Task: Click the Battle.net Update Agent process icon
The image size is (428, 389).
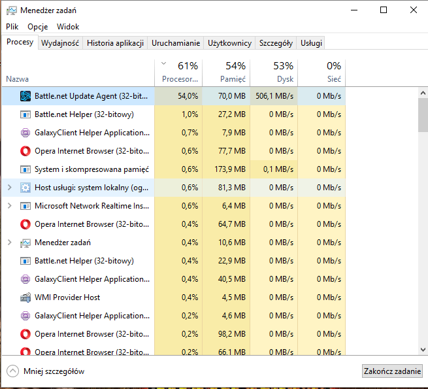Action: [25, 96]
